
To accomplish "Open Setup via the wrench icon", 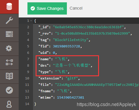I will pos(9,20).
